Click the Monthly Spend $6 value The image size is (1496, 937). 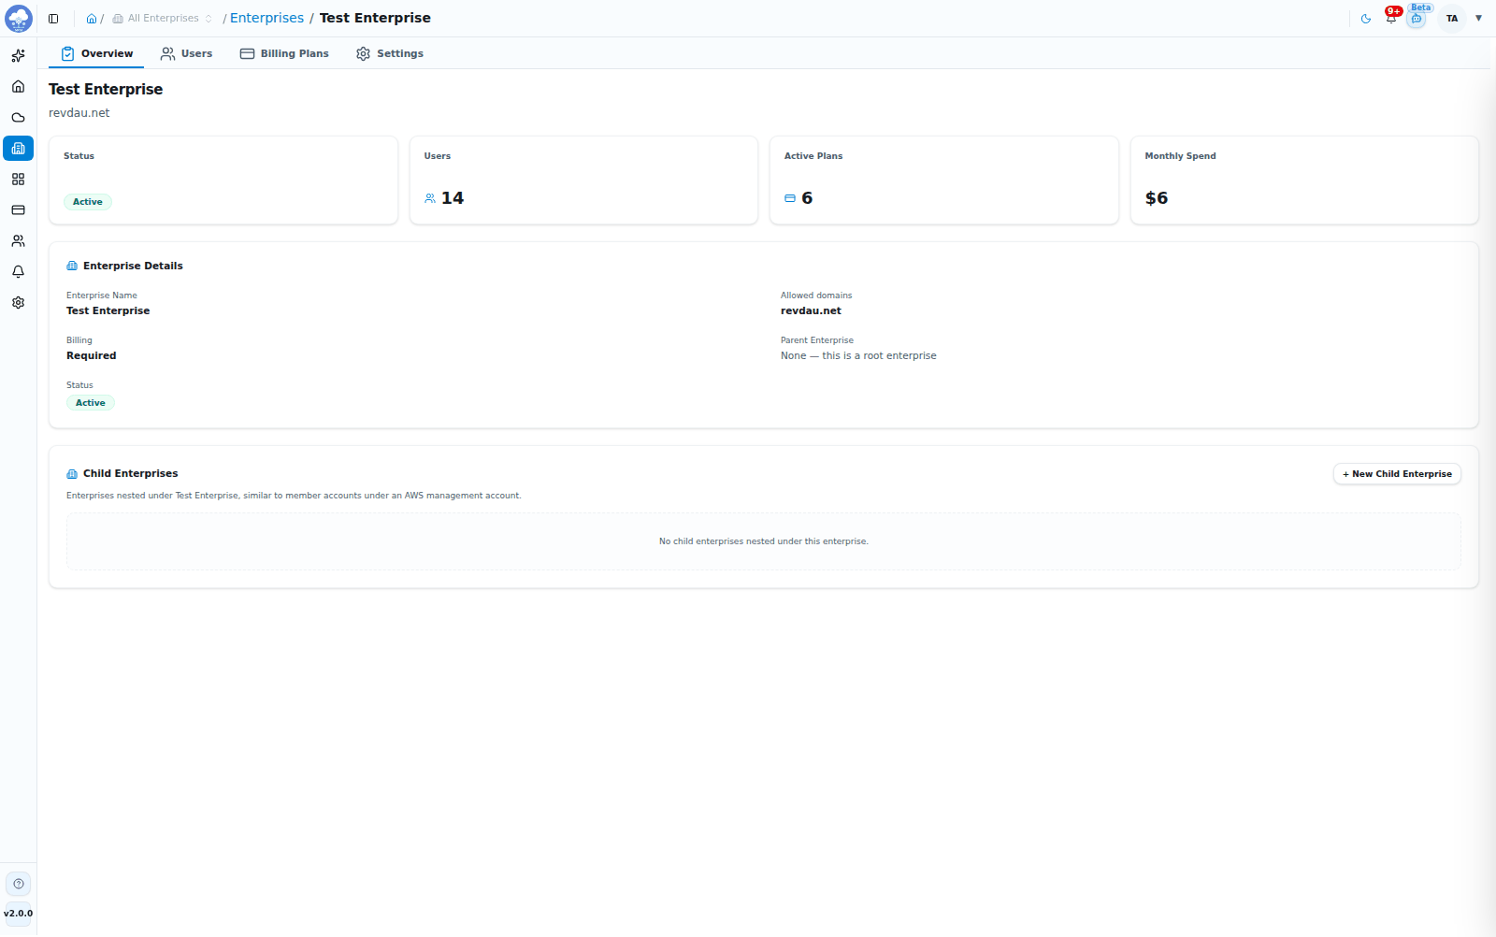(x=1157, y=198)
